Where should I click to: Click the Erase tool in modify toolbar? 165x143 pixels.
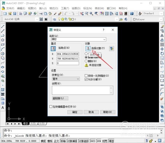[x=162, y=26]
